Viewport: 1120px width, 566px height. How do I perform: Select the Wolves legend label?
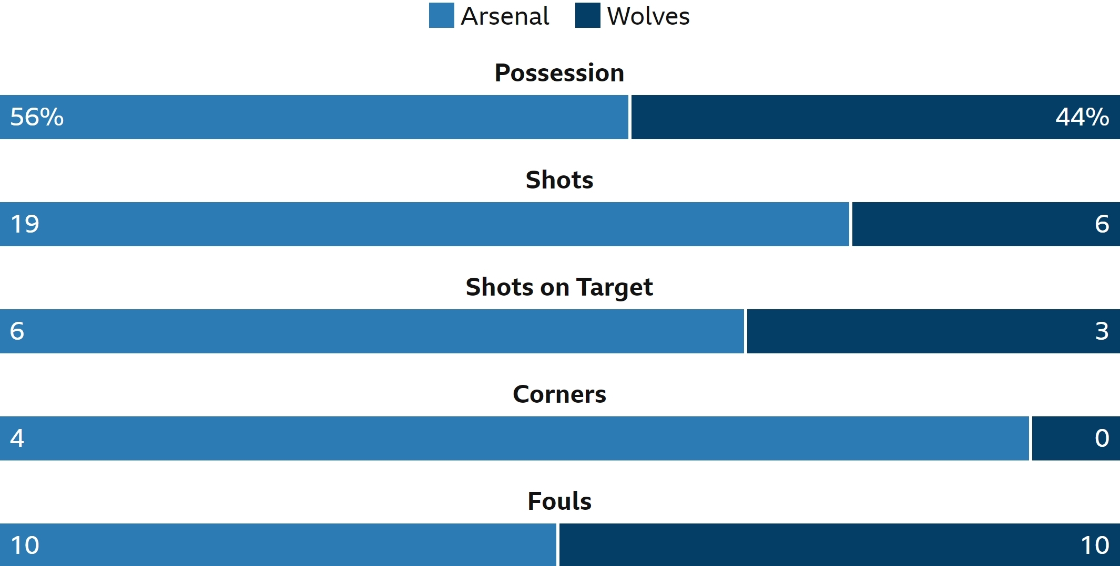tap(648, 16)
